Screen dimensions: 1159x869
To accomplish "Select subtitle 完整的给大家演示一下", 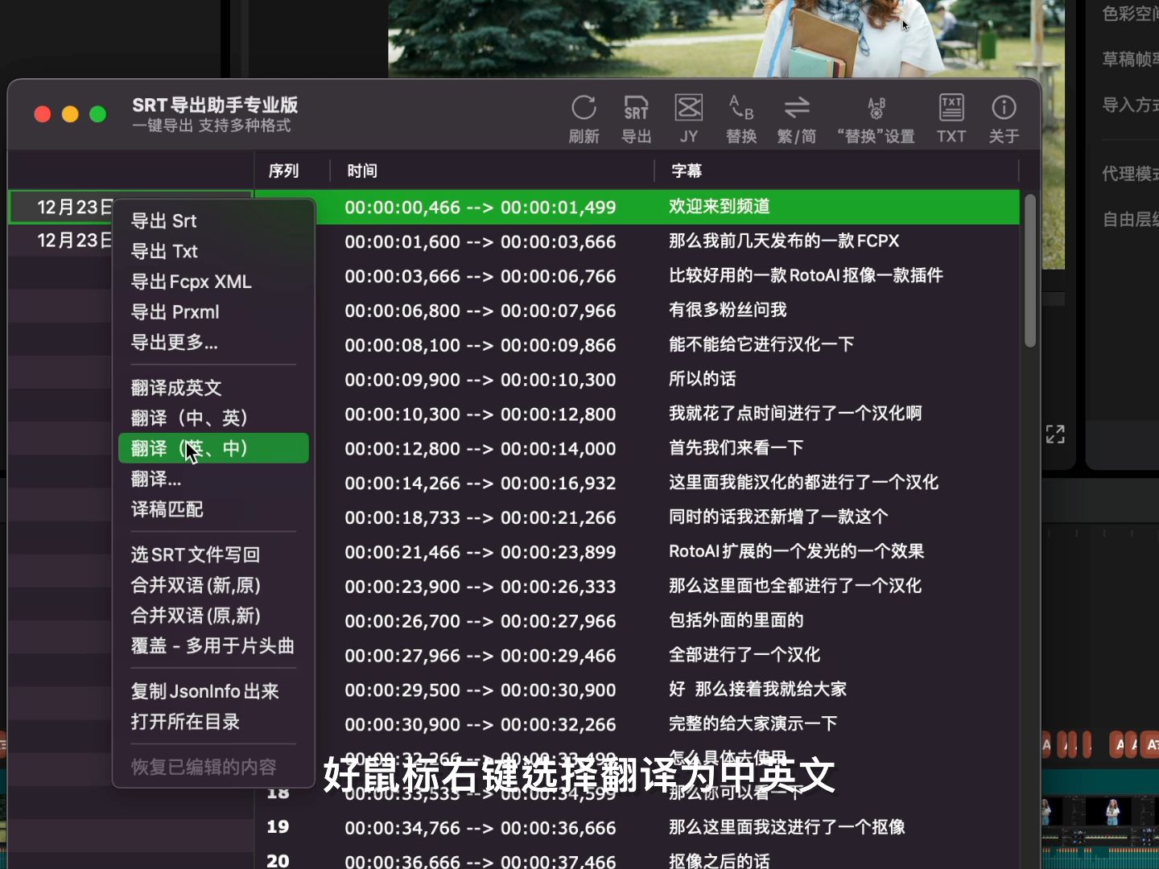I will [x=753, y=724].
